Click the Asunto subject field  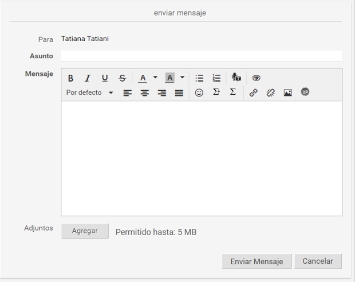[201, 56]
